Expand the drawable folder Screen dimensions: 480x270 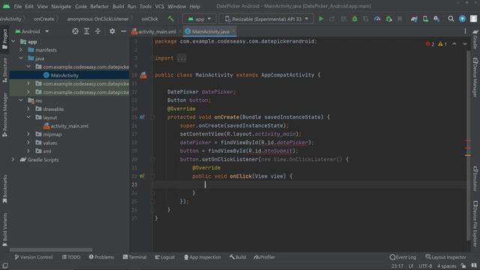point(28,109)
